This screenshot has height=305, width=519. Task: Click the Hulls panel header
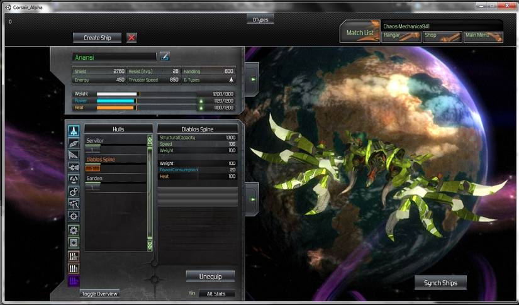[118, 129]
